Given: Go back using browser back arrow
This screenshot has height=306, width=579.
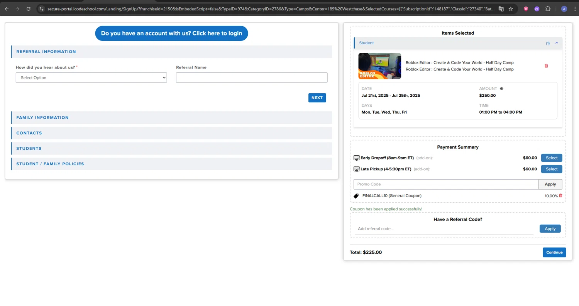Looking at the screenshot, I should point(7,8).
